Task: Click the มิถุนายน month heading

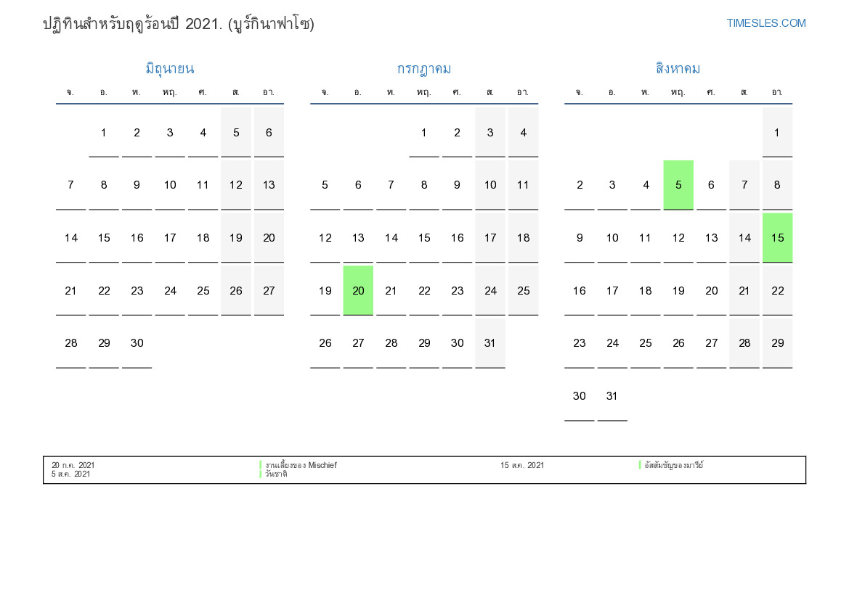Action: [x=169, y=69]
